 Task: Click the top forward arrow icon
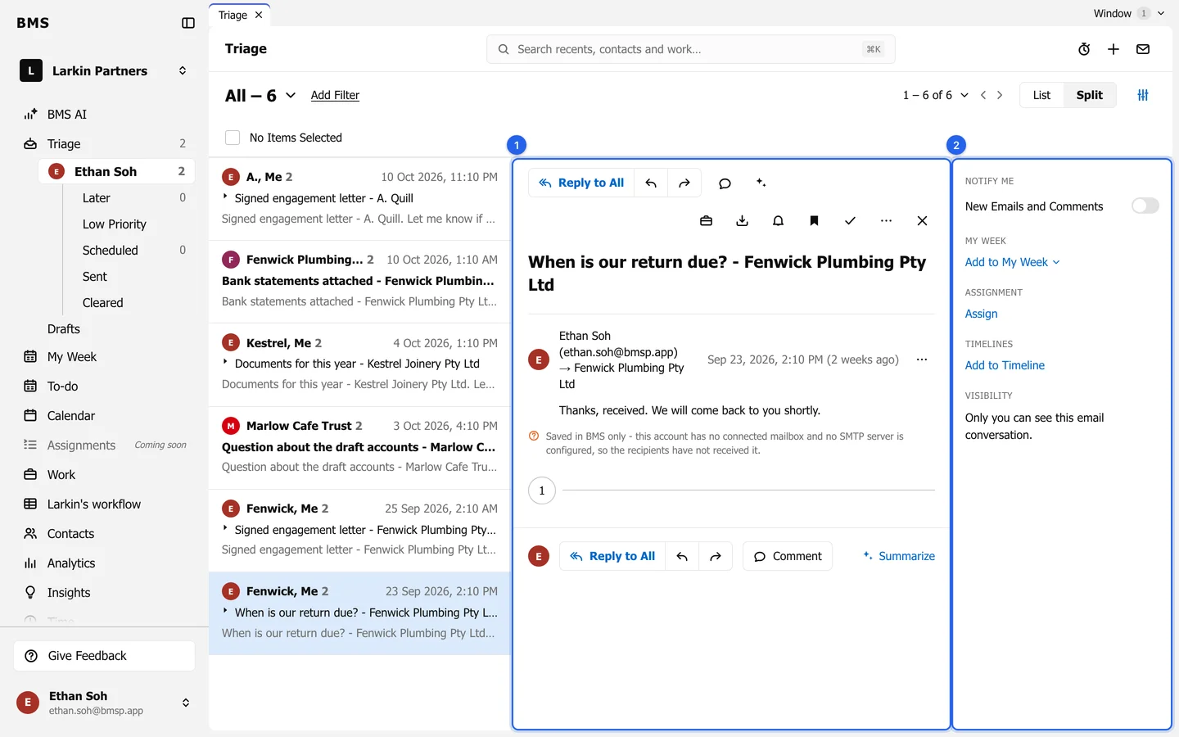(684, 183)
